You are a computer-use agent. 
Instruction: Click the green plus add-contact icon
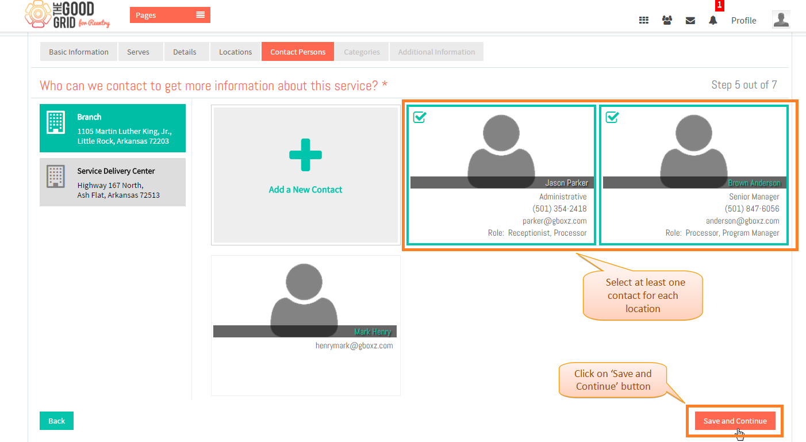tap(305, 155)
